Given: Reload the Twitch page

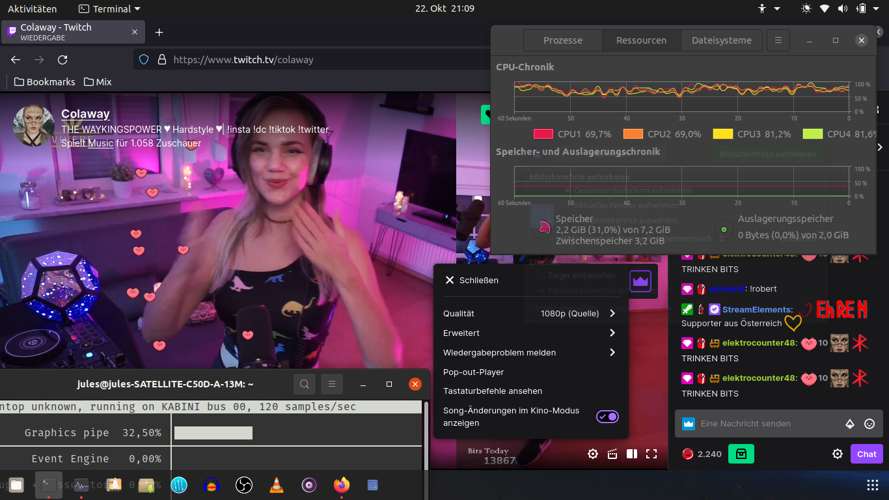Looking at the screenshot, I should click(x=62, y=60).
